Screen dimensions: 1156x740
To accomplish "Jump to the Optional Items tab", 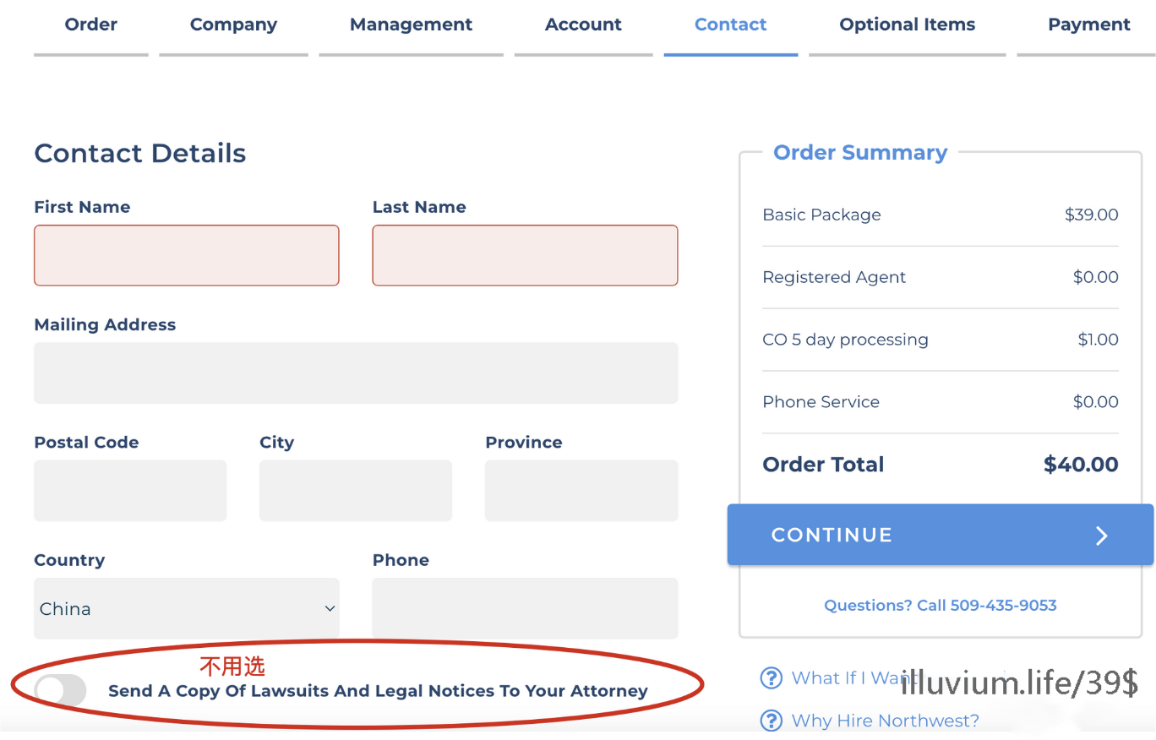I will [x=907, y=25].
